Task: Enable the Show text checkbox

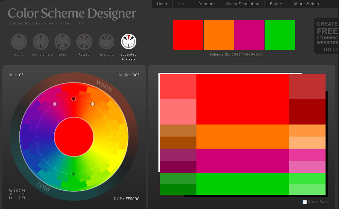Action: click(x=304, y=201)
